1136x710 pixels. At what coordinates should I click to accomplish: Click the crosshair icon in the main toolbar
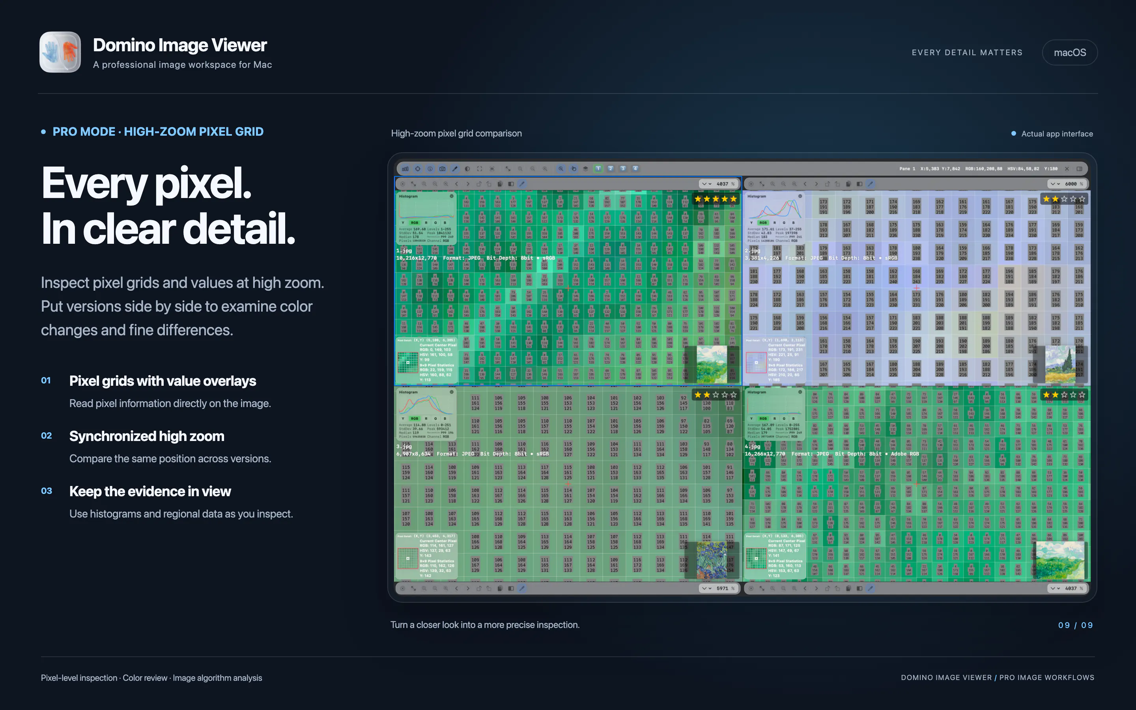pyautogui.click(x=417, y=168)
